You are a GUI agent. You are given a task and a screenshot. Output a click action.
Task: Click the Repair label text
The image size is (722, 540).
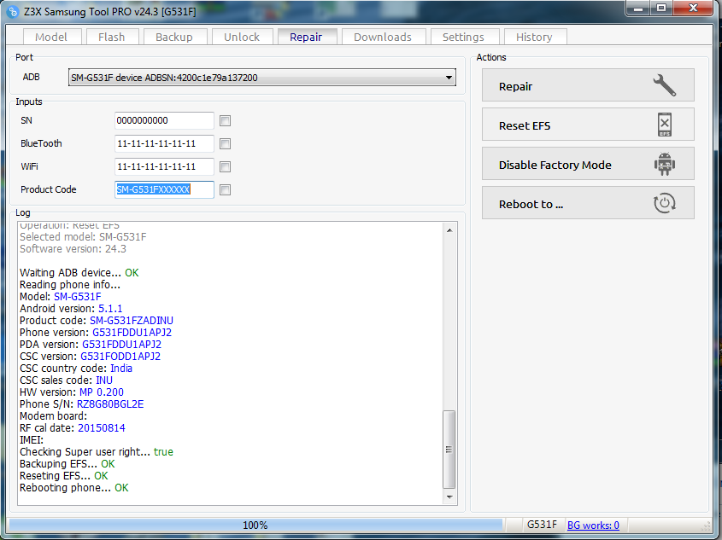point(516,86)
